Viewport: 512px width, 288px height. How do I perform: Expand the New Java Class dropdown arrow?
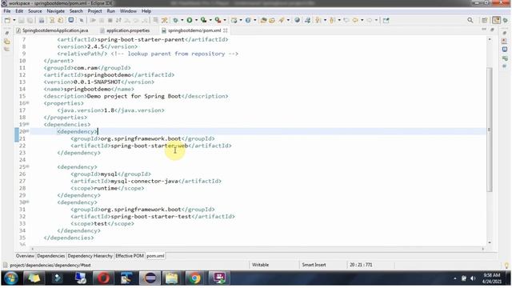pyautogui.click(x=254, y=20)
